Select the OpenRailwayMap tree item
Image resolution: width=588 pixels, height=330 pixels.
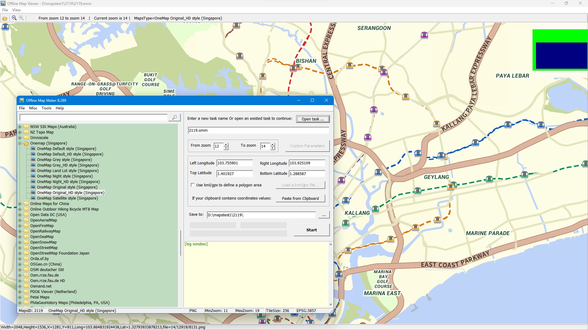point(45,231)
